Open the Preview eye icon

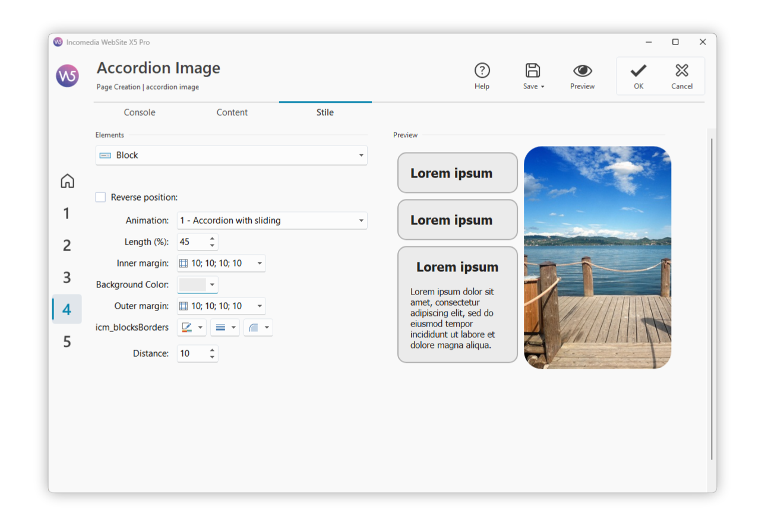(582, 71)
